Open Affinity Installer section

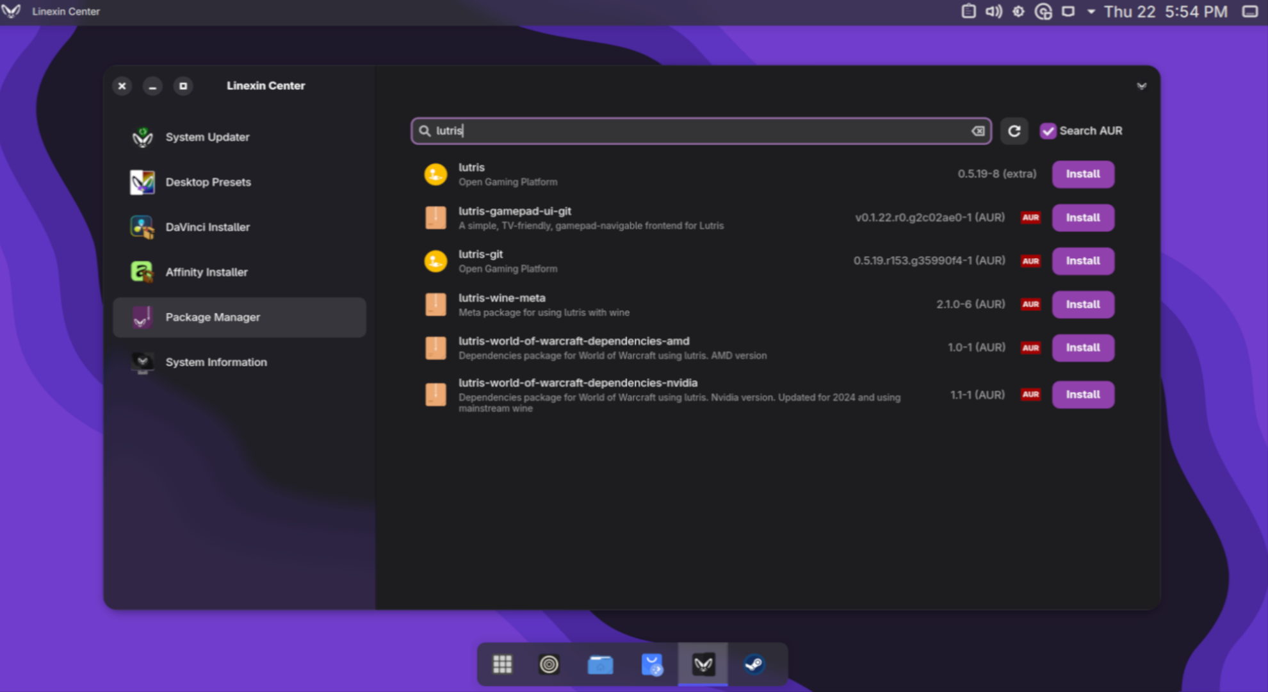(x=239, y=272)
